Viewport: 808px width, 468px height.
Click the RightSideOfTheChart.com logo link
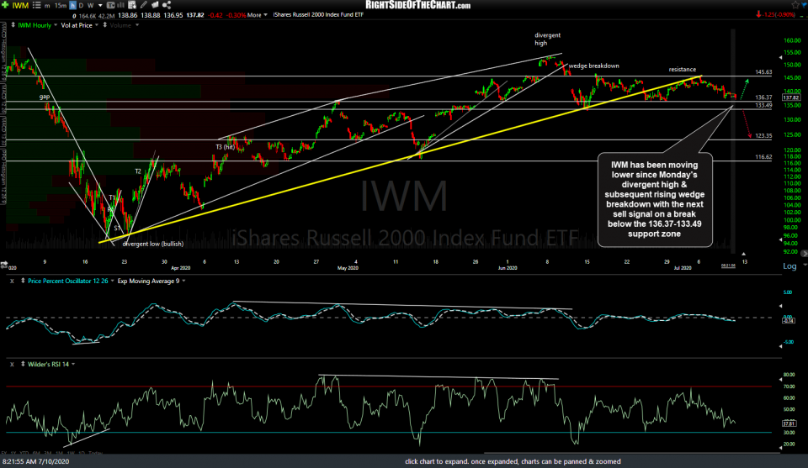tap(418, 5)
